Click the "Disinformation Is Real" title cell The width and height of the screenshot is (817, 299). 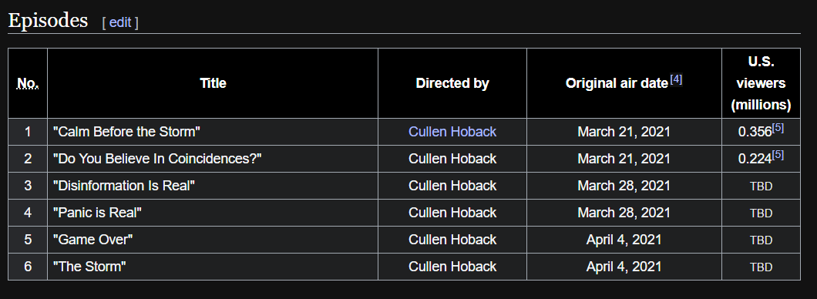coord(213,186)
